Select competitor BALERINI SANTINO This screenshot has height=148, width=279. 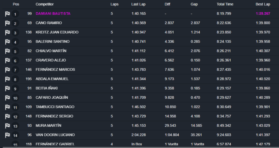point(52,42)
